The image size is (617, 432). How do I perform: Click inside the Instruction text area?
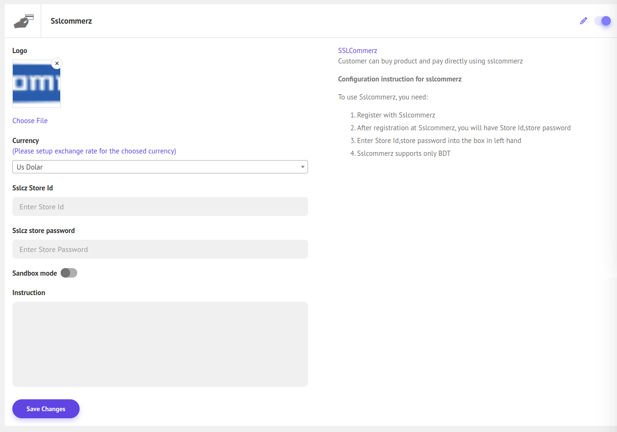click(160, 344)
